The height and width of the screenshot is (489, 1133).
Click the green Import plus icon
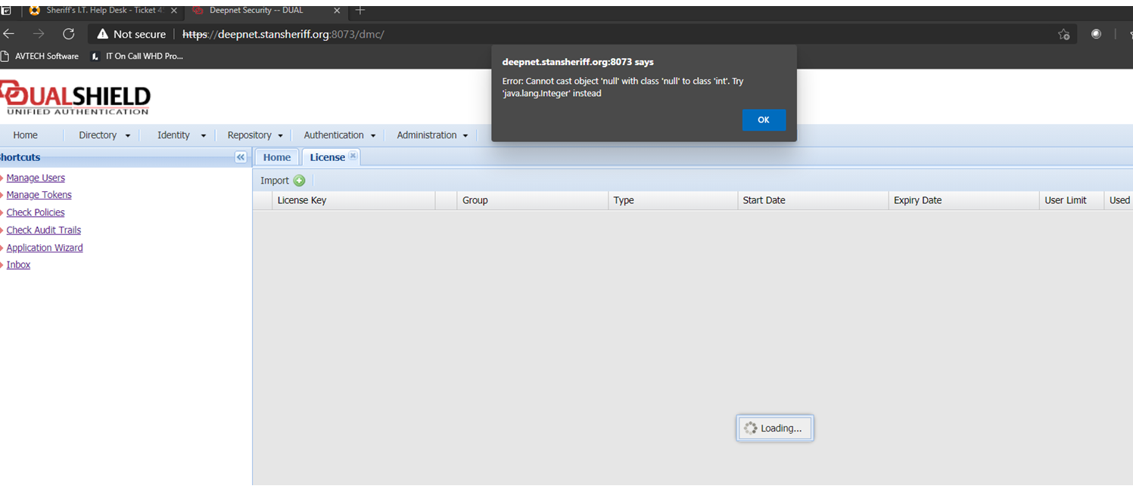pyautogui.click(x=299, y=181)
